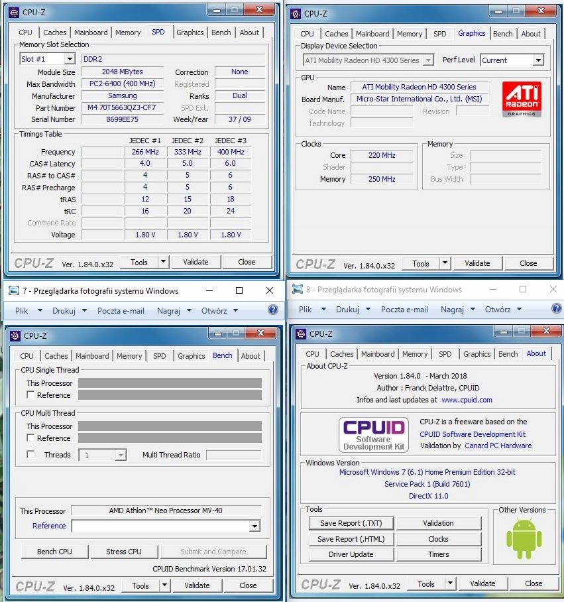Click Validation button in About window
The image size is (564, 602).
point(438,523)
